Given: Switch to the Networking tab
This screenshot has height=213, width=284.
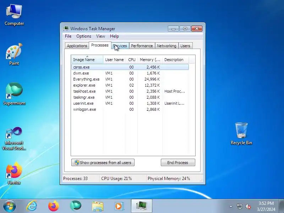Looking at the screenshot, I should [x=166, y=46].
